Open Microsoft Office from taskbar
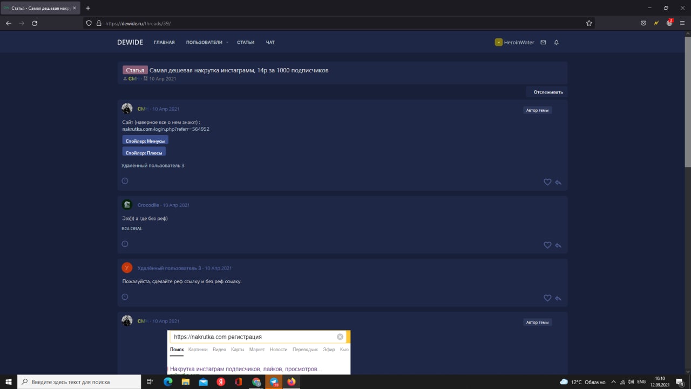The width and height of the screenshot is (691, 389). pos(239,381)
